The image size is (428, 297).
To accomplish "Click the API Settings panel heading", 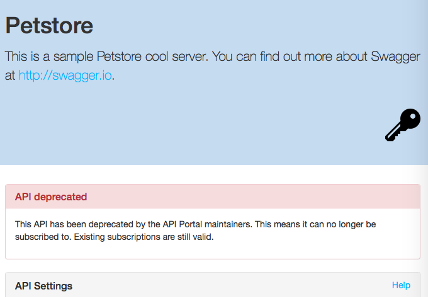I will (x=43, y=286).
